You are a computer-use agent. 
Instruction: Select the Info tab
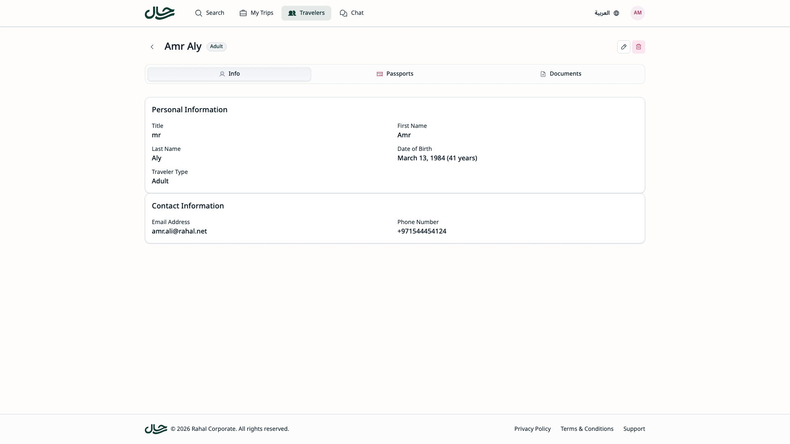(229, 74)
